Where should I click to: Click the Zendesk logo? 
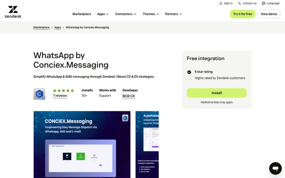13,12
